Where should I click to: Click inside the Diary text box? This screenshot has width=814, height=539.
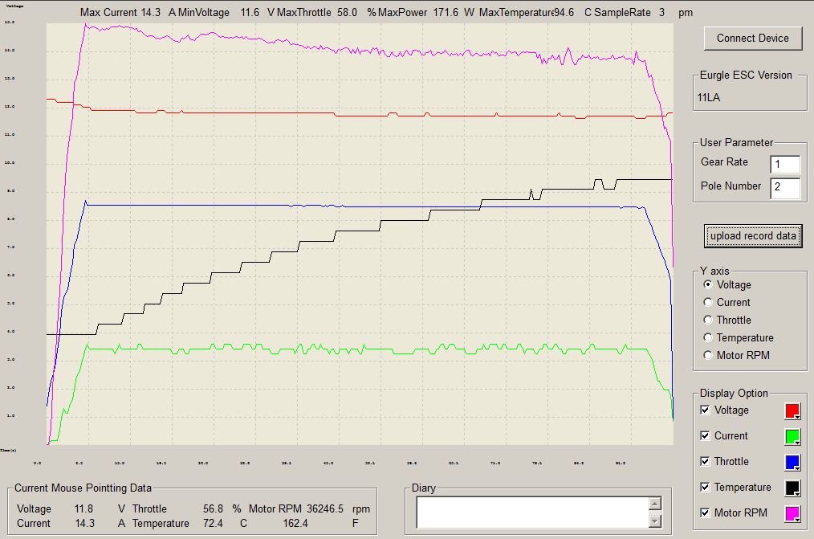click(530, 512)
